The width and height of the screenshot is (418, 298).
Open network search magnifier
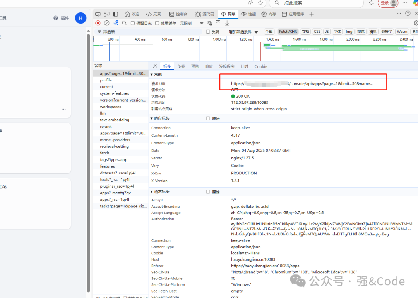click(x=124, y=23)
